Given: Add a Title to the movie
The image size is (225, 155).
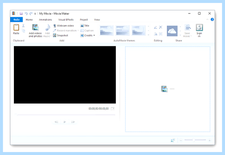Looking at the screenshot, I should click(85, 26).
